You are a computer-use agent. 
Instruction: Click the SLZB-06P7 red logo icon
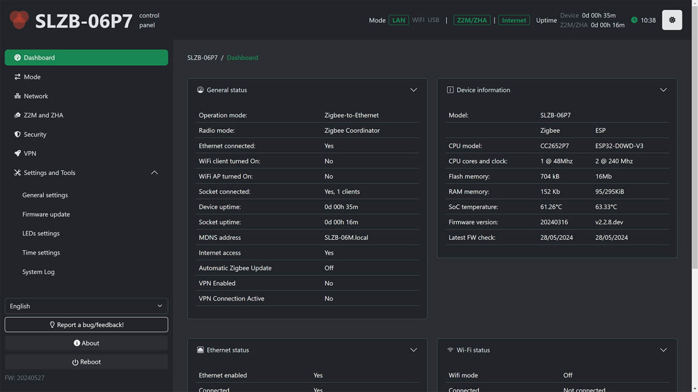[19, 20]
